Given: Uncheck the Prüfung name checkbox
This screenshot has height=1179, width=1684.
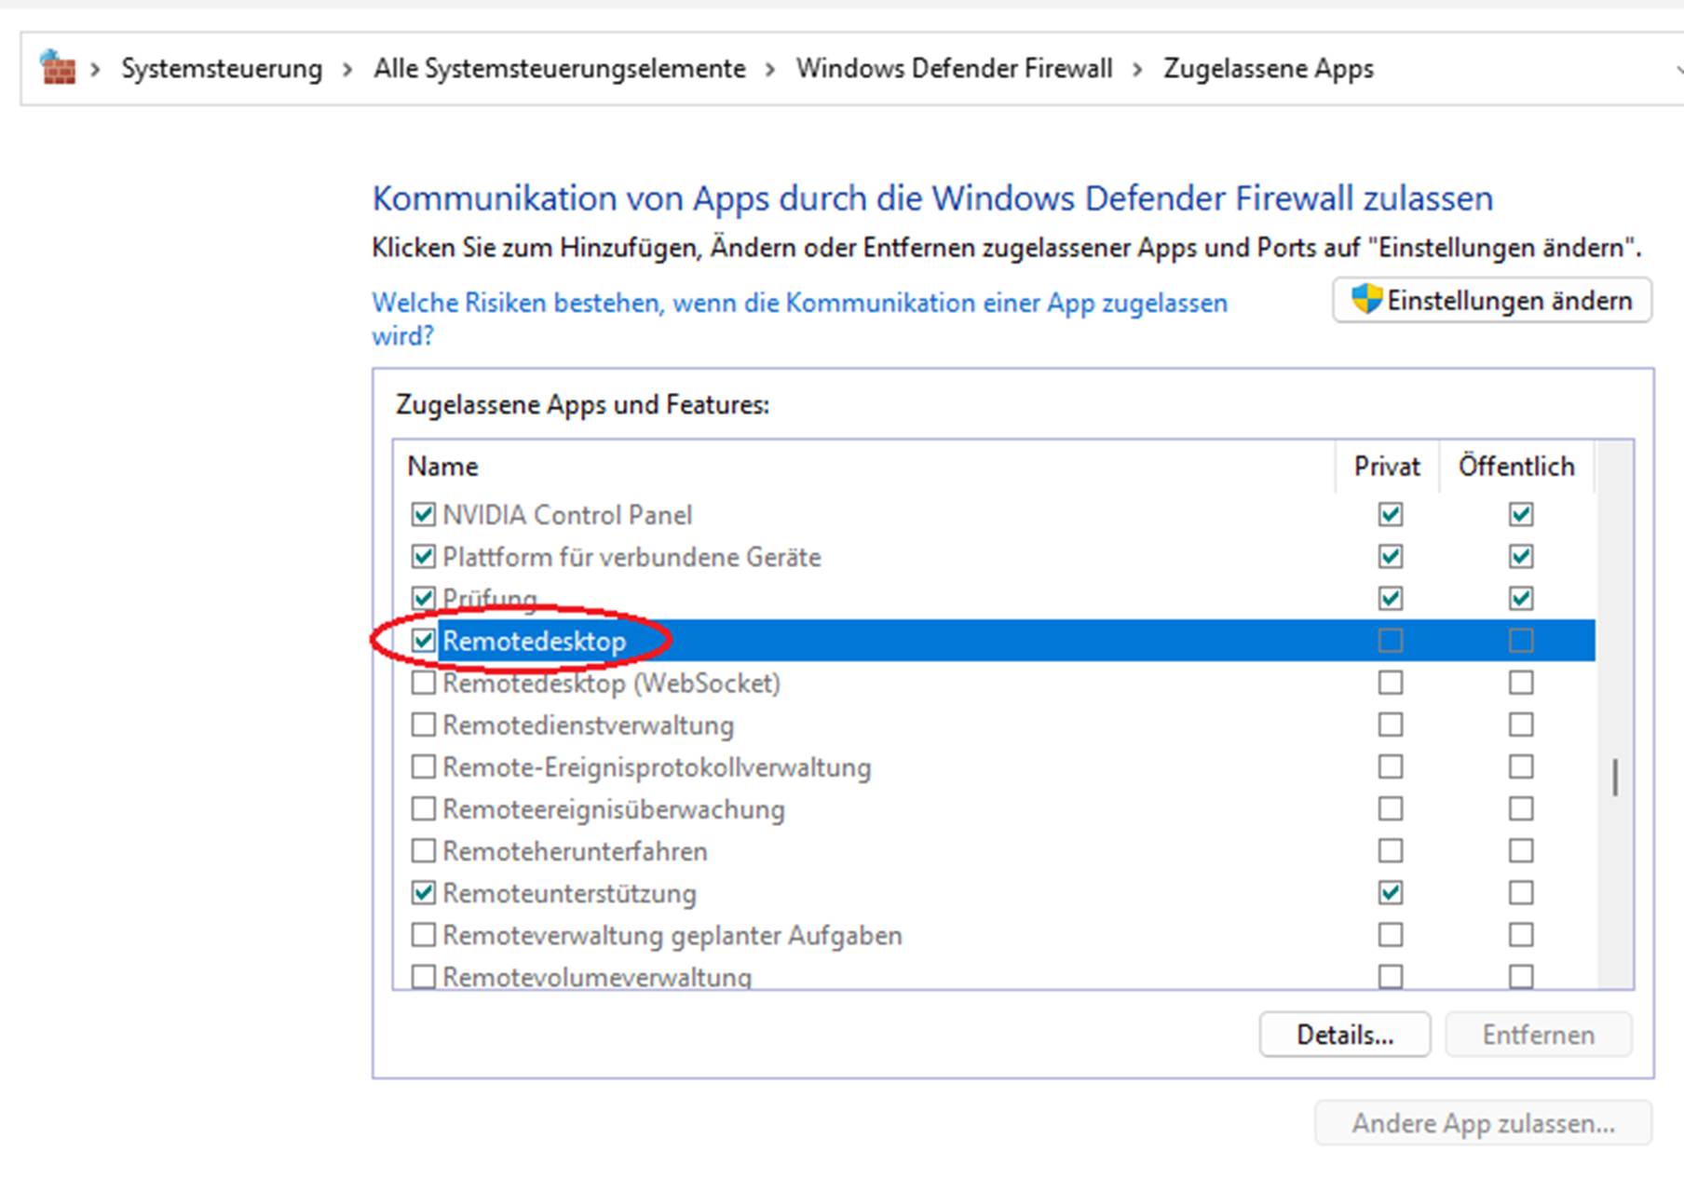Looking at the screenshot, I should (x=424, y=598).
